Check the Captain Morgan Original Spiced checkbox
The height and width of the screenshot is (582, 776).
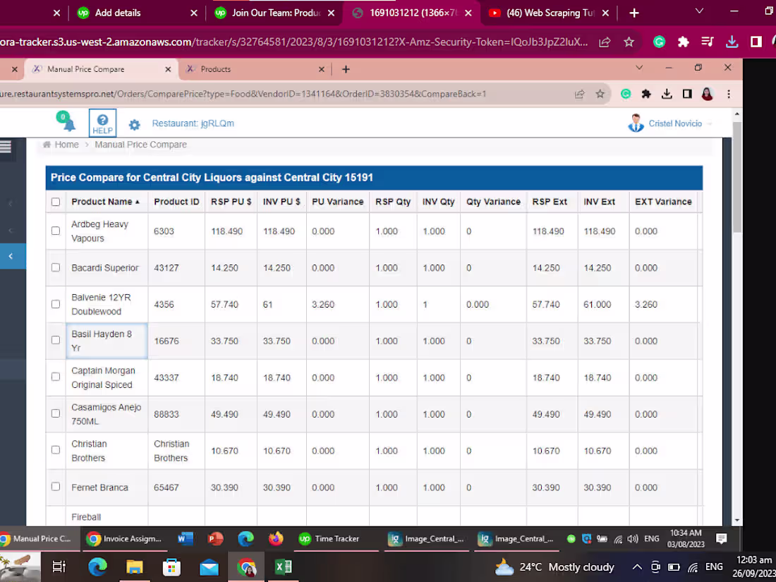[x=56, y=377]
